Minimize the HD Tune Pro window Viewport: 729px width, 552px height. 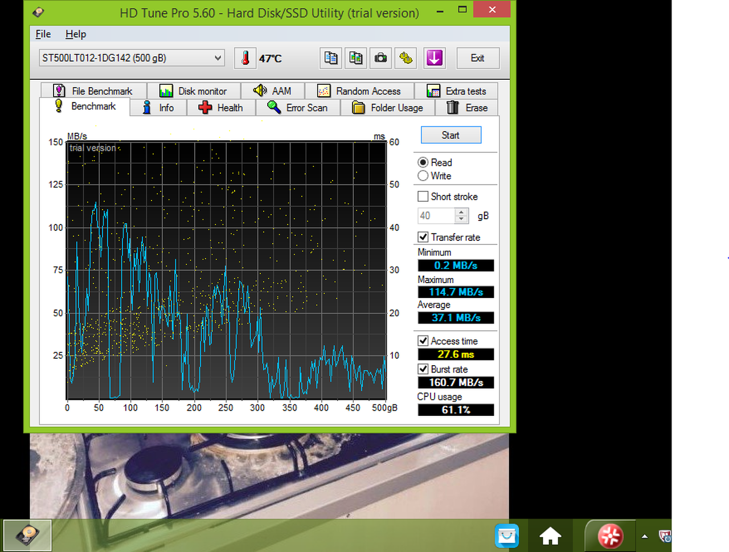pos(440,10)
